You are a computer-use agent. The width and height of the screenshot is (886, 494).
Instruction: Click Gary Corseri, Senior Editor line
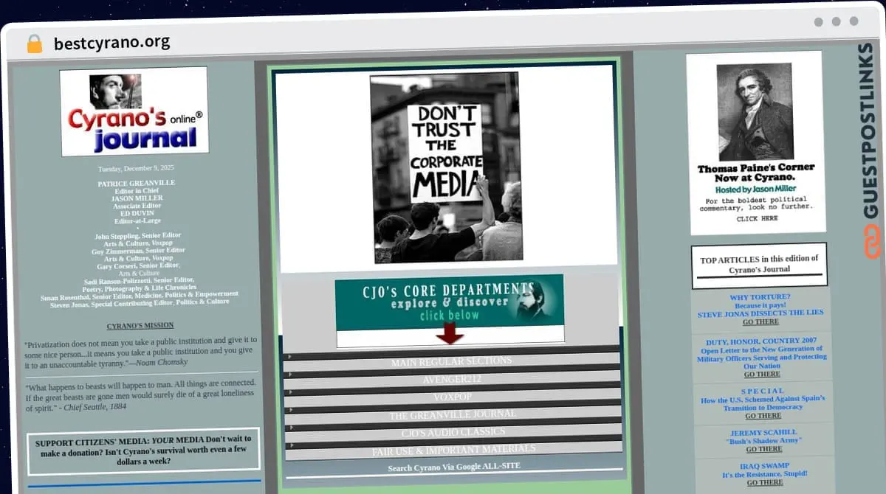(139, 265)
